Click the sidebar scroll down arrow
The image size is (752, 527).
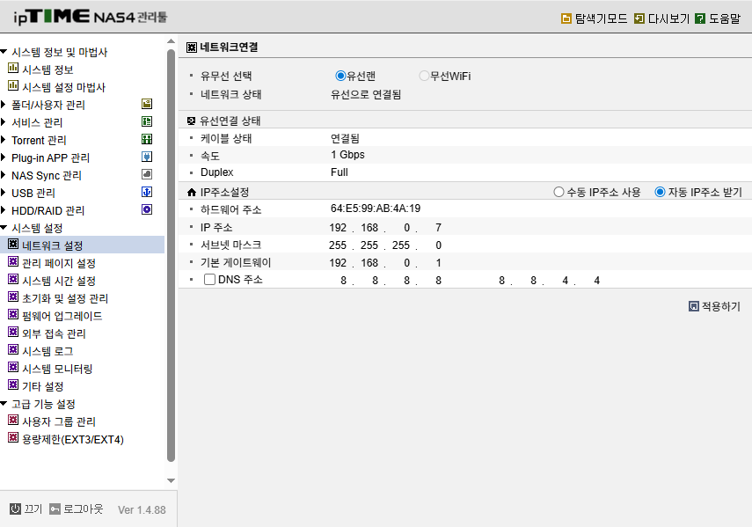(172, 480)
